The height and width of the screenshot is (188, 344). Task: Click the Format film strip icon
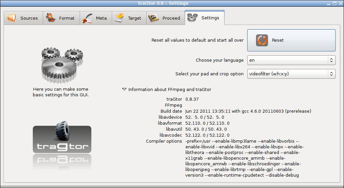click(x=51, y=18)
